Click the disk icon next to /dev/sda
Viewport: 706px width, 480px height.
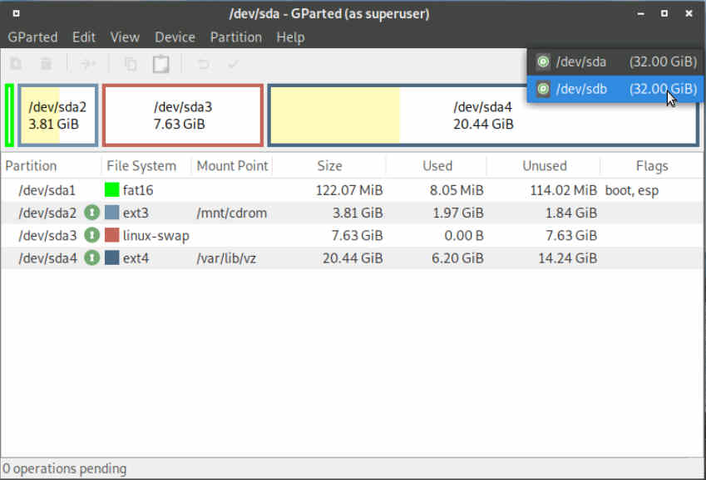tap(544, 61)
